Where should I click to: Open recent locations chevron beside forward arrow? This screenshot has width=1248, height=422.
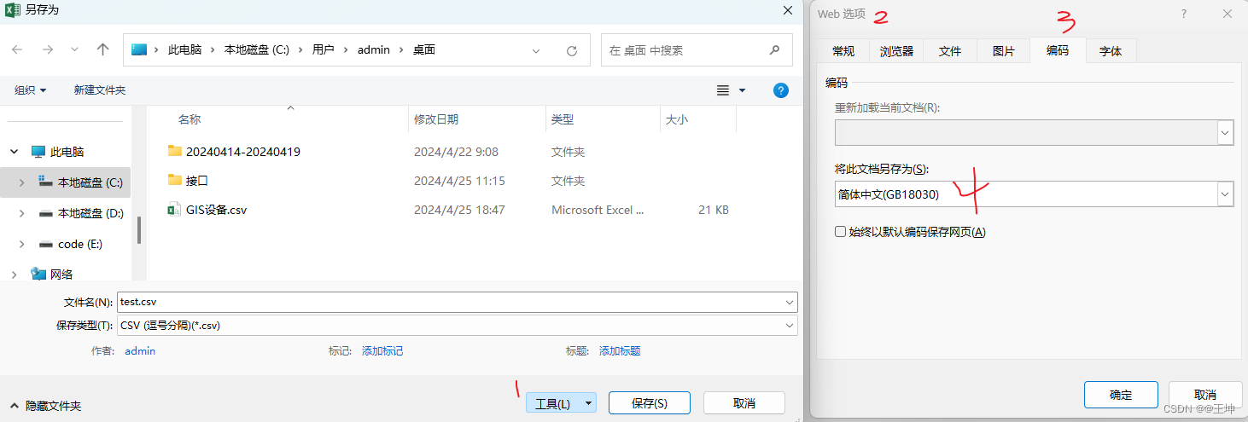coord(75,50)
